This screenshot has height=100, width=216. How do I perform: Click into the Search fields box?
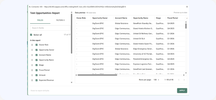[50, 28]
